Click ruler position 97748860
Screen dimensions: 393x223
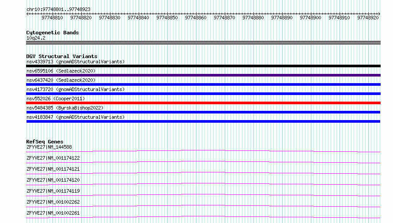coord(196,18)
